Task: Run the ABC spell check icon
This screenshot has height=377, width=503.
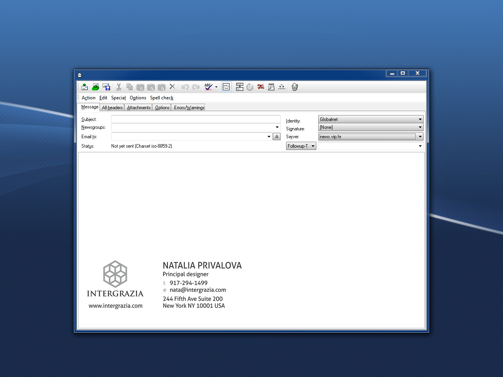Action: coord(208,87)
